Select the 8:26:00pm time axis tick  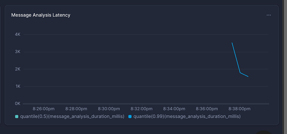pos(44,109)
